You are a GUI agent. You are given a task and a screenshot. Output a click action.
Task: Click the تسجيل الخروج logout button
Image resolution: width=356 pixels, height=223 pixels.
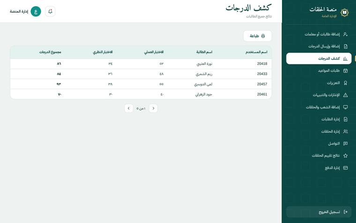click(x=319, y=212)
